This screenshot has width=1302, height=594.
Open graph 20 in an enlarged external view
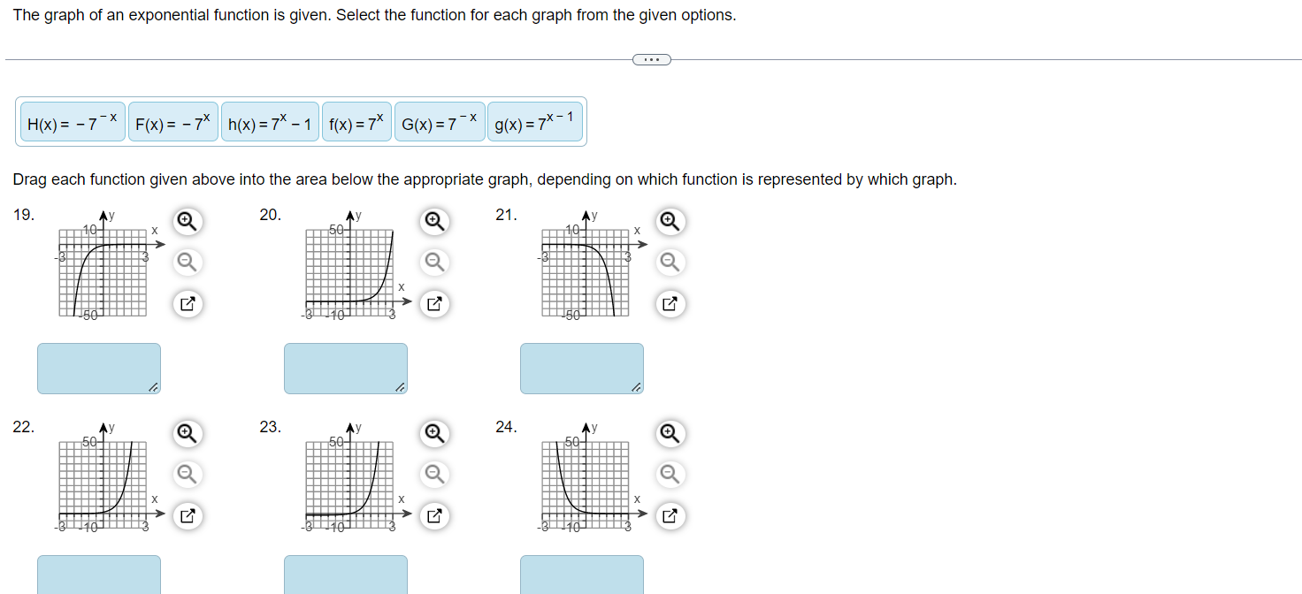434,304
